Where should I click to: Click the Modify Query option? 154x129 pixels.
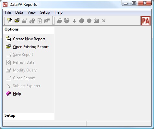coord(25,70)
